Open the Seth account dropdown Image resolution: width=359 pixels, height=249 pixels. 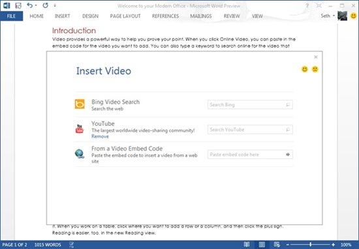coord(328,16)
